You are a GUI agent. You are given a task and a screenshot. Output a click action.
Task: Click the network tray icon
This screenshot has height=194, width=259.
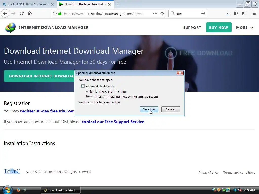point(235,190)
